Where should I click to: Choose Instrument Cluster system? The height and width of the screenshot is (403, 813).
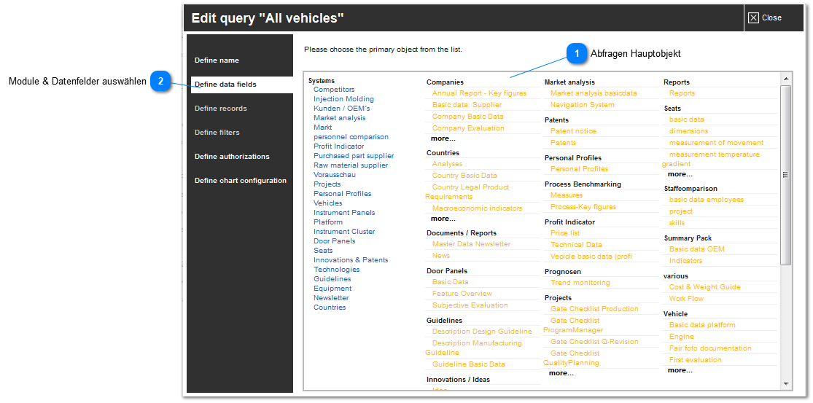[x=344, y=232]
